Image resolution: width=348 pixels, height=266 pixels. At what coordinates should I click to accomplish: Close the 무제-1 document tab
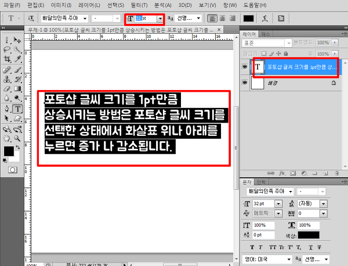coord(219,30)
